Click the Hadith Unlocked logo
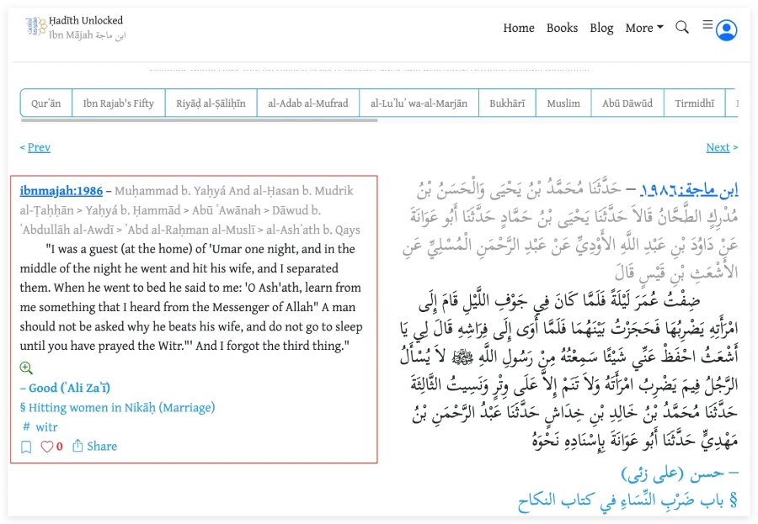 pyautogui.click(x=33, y=27)
